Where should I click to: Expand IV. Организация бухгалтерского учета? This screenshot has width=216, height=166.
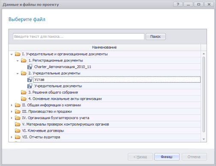pyautogui.click(x=12, y=118)
